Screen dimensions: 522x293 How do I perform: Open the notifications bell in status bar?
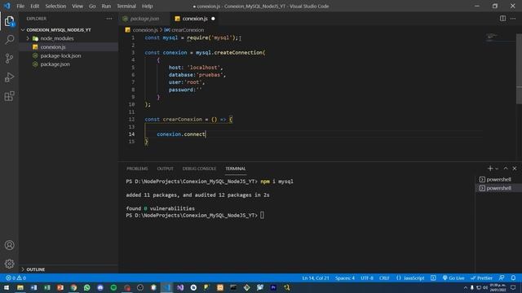(x=513, y=278)
